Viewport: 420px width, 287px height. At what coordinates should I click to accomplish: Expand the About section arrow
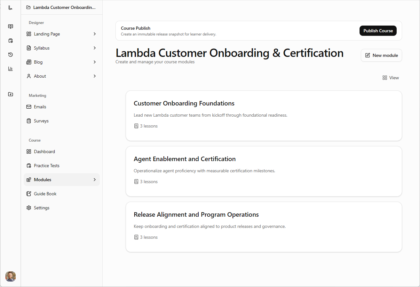94,76
